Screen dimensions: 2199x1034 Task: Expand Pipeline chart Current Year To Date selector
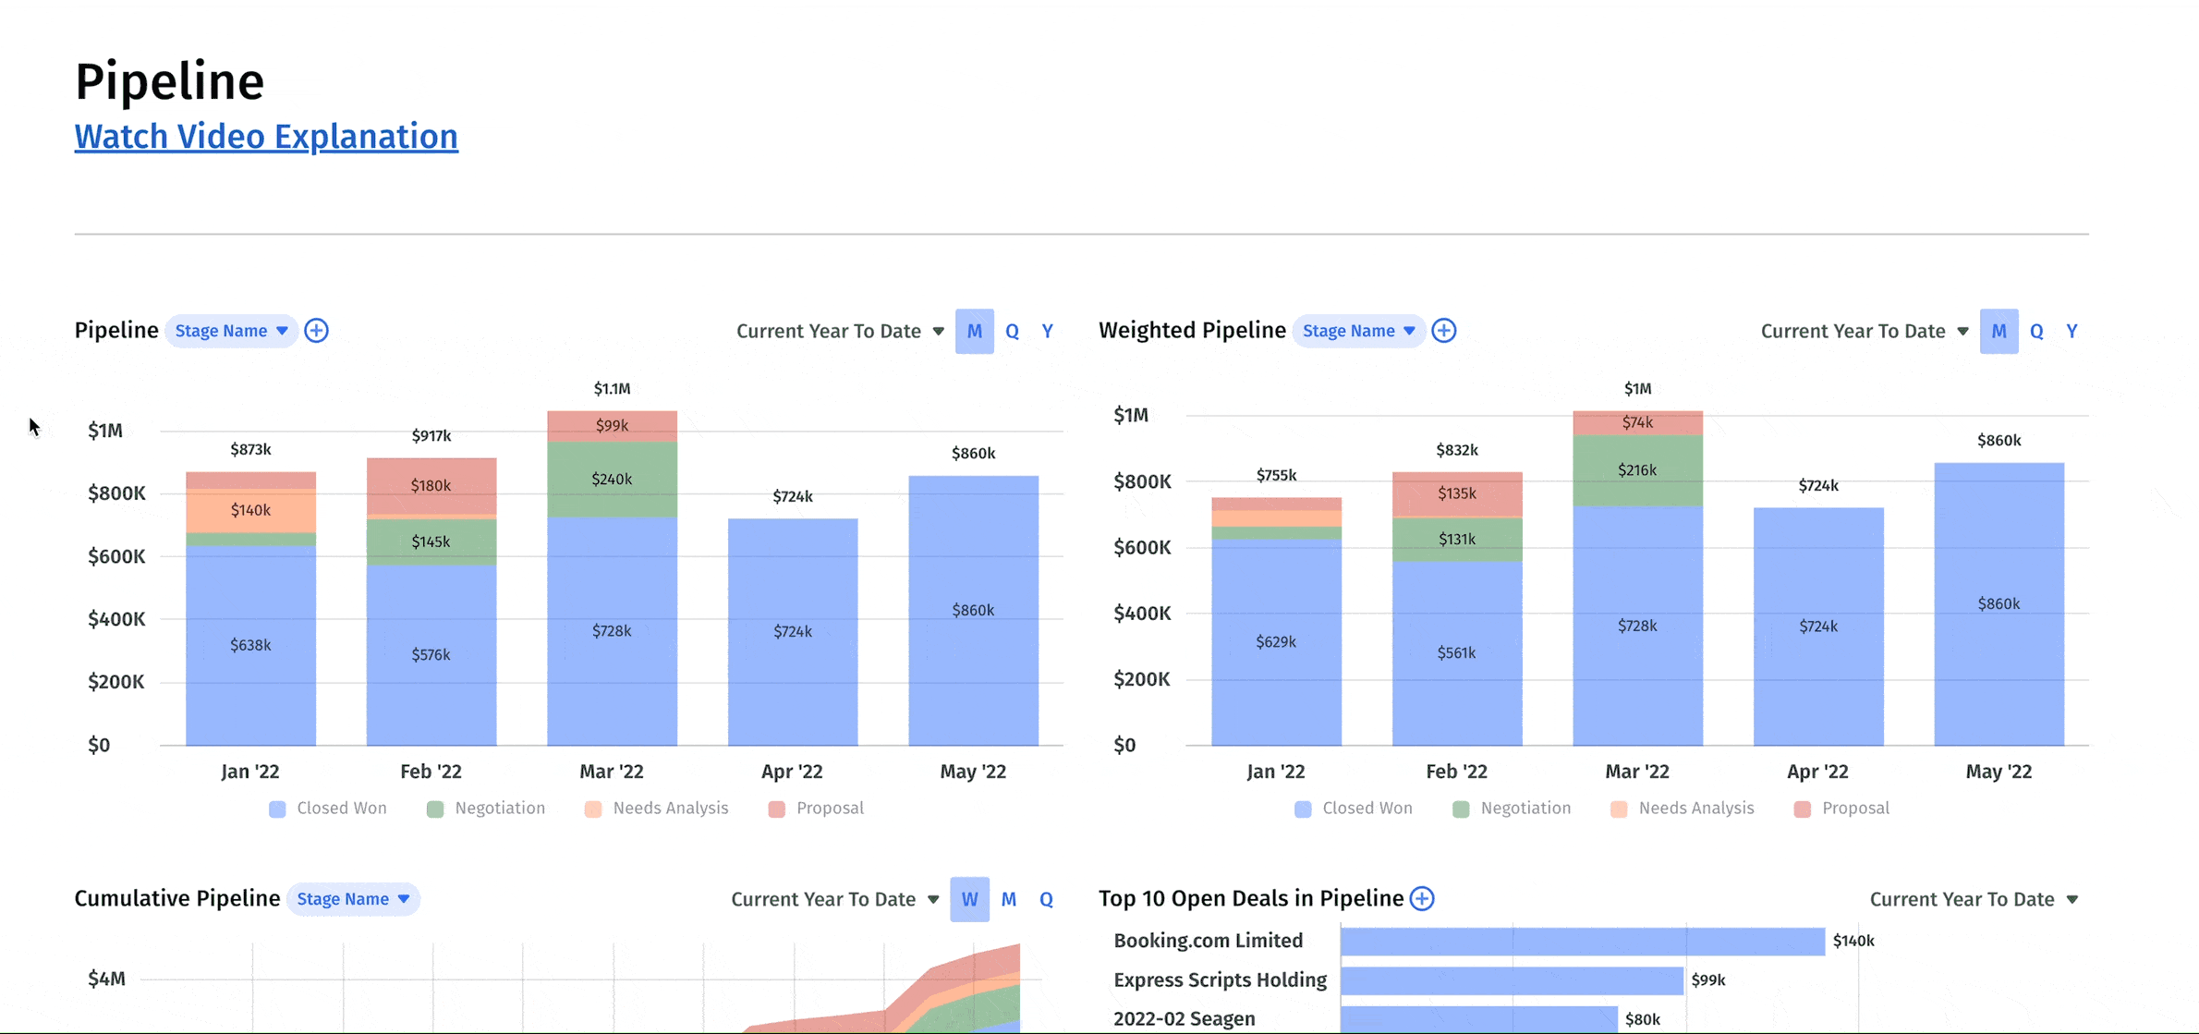click(840, 331)
